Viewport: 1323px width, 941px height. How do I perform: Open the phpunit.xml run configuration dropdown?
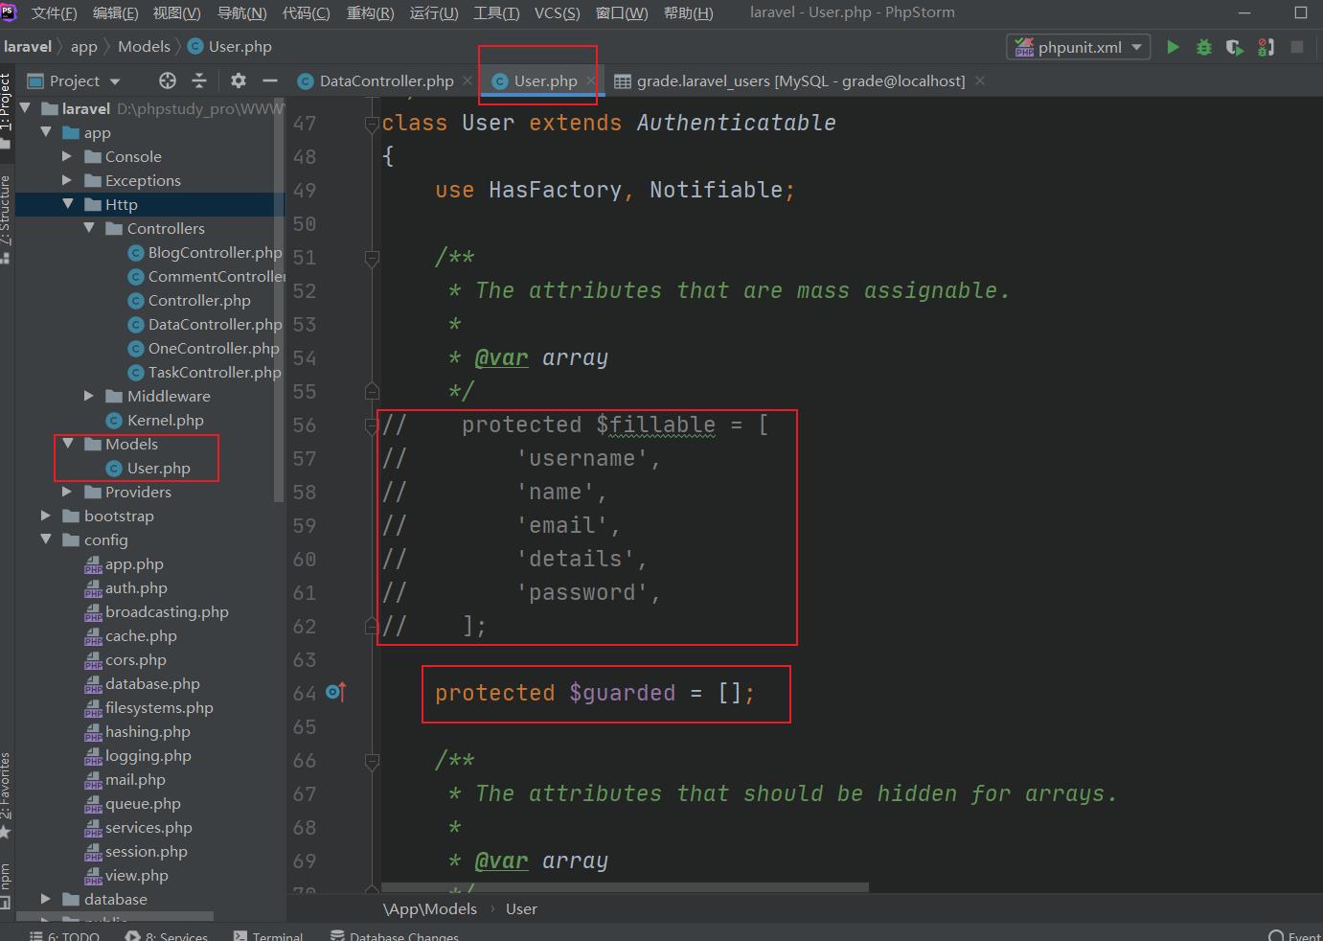[1078, 47]
